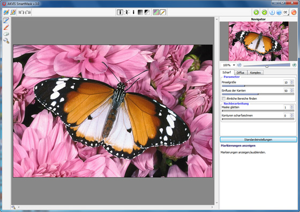Click the Maske glätten spinner arrows

(292, 107)
